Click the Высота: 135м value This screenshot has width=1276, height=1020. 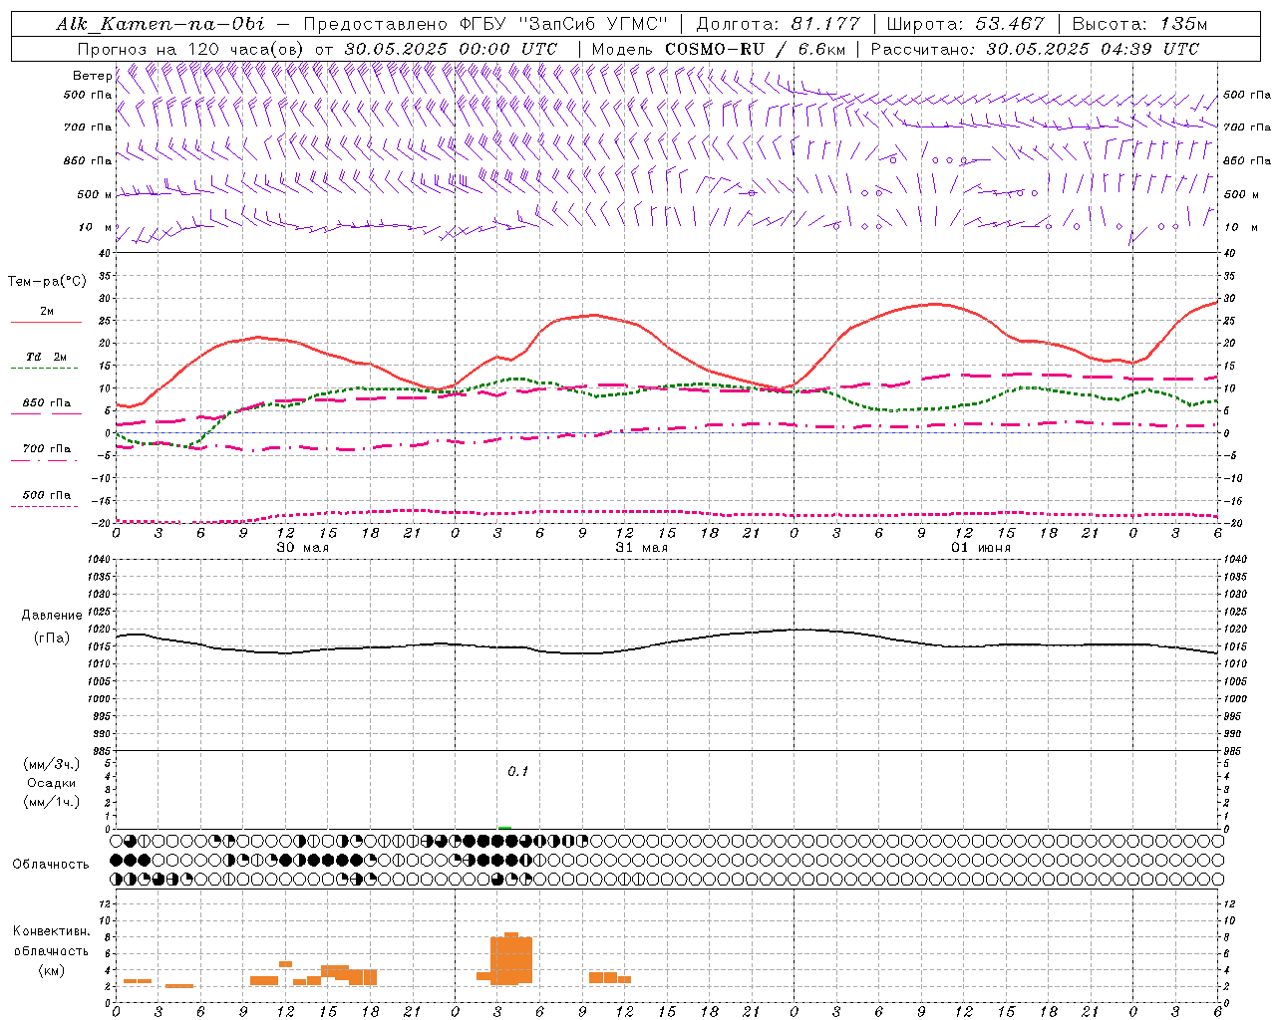(1139, 24)
